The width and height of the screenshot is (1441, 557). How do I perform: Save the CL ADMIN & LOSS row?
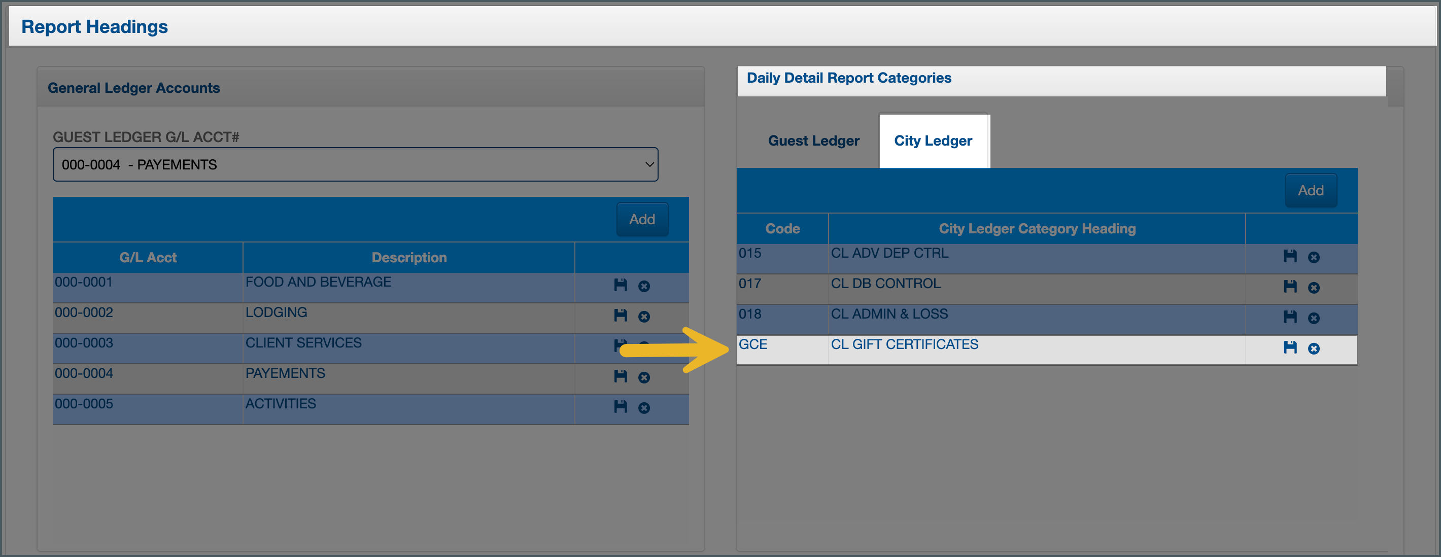coord(1290,318)
